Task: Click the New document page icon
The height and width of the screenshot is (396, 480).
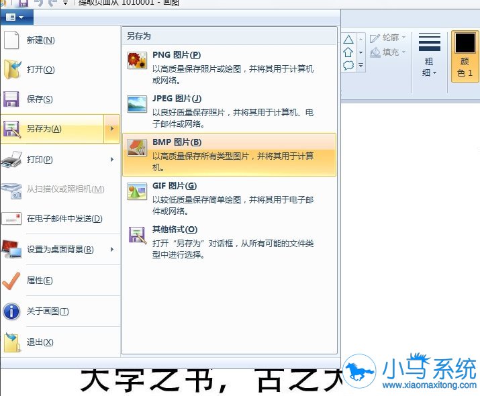Action: click(11, 40)
